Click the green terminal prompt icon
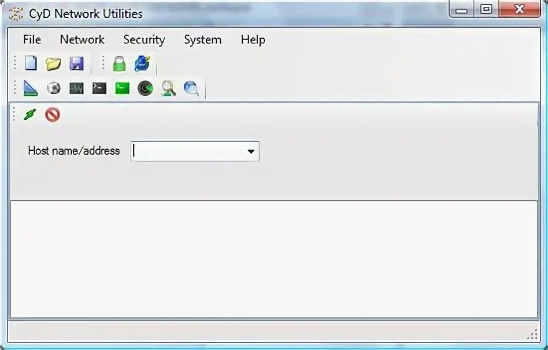 pyautogui.click(x=123, y=88)
